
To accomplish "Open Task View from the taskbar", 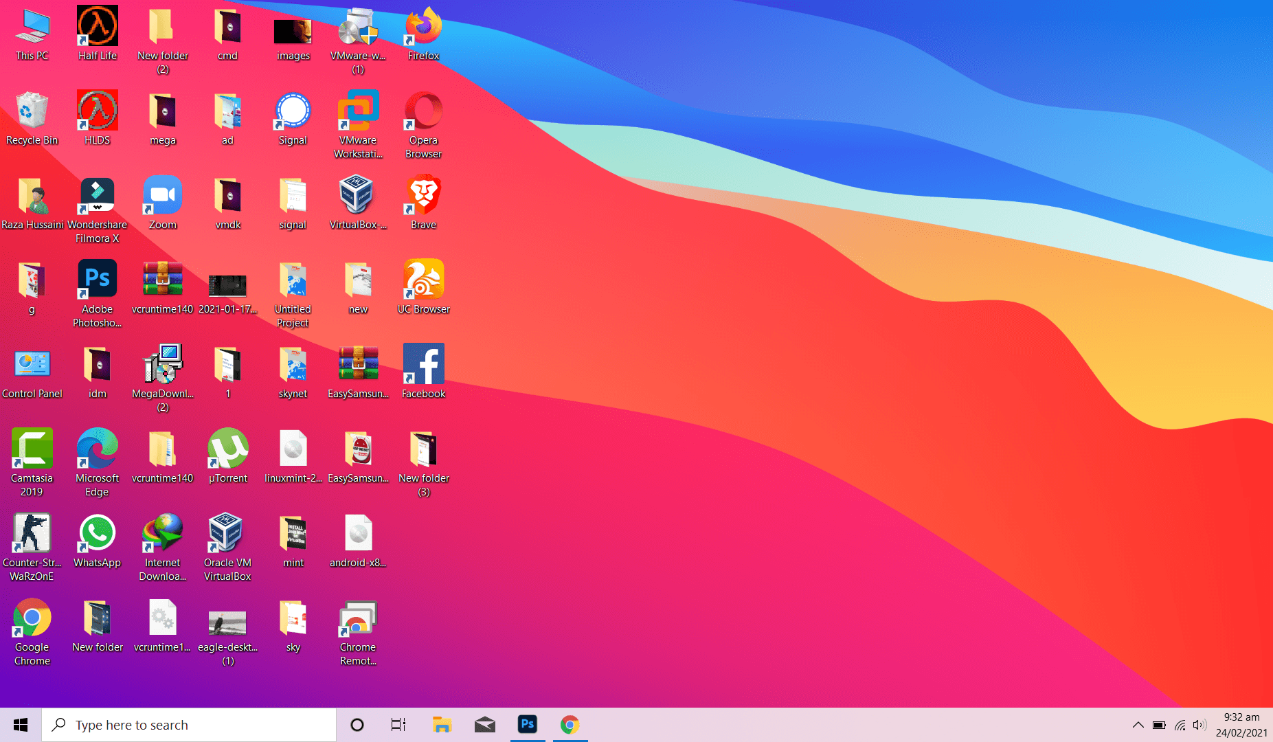I will coord(398,725).
